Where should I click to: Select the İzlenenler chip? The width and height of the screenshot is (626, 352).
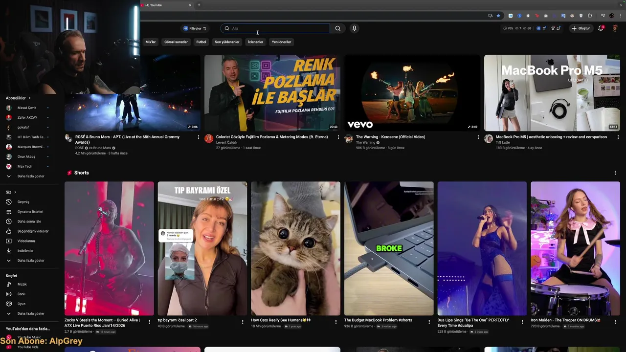point(255,42)
